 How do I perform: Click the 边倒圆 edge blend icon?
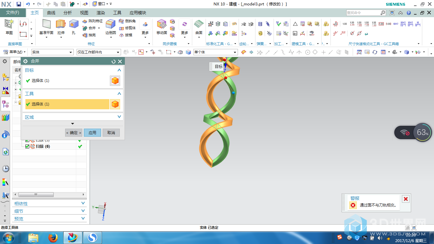point(111,24)
